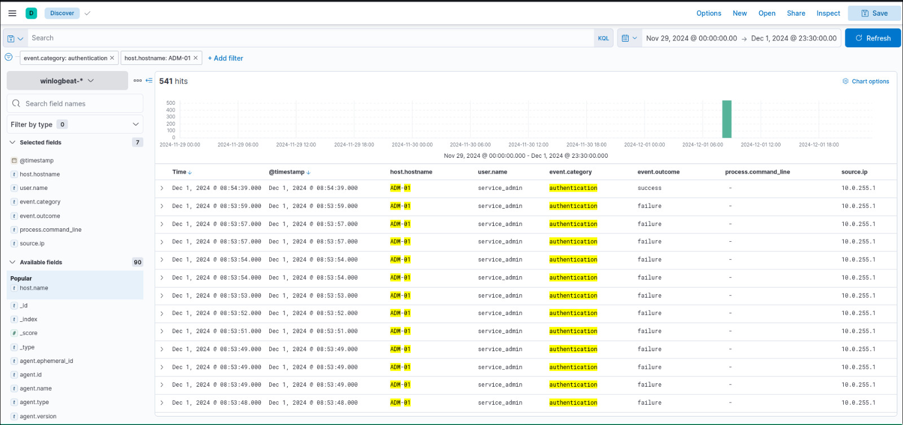Collapse the Selected fields section
The image size is (903, 425).
tap(13, 143)
